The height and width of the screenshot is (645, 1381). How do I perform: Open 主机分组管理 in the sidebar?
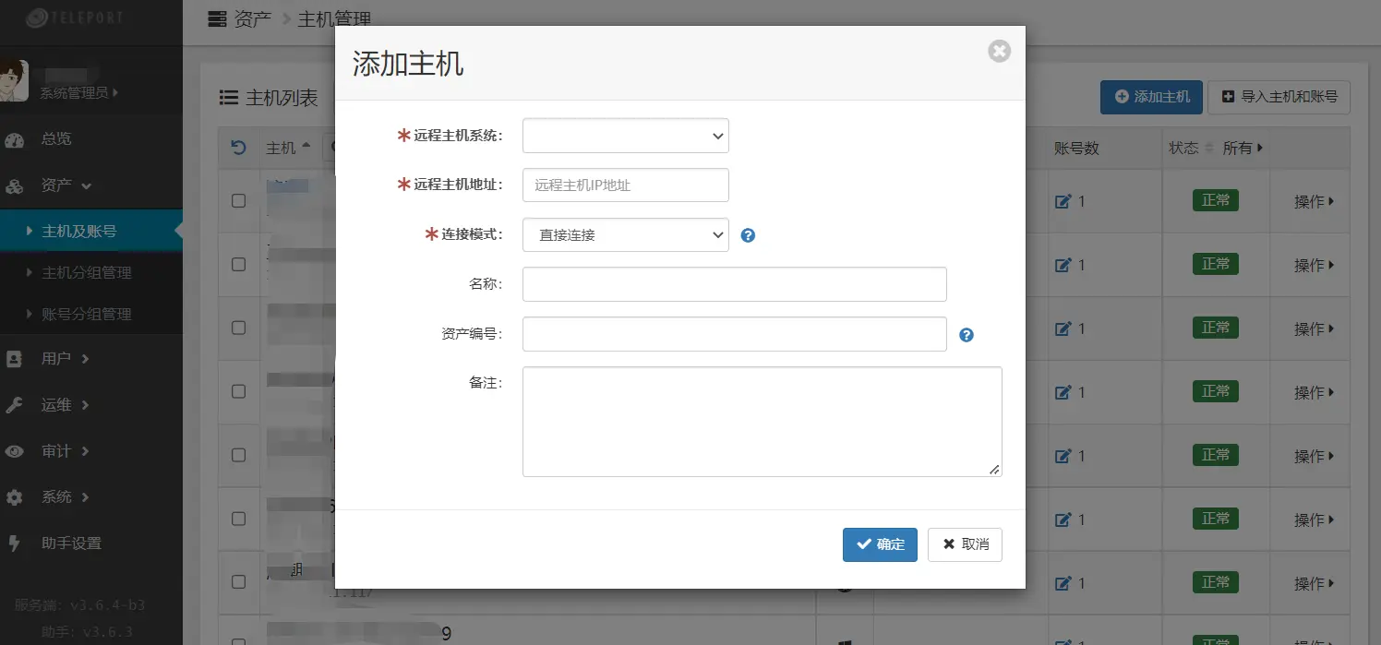[86, 273]
